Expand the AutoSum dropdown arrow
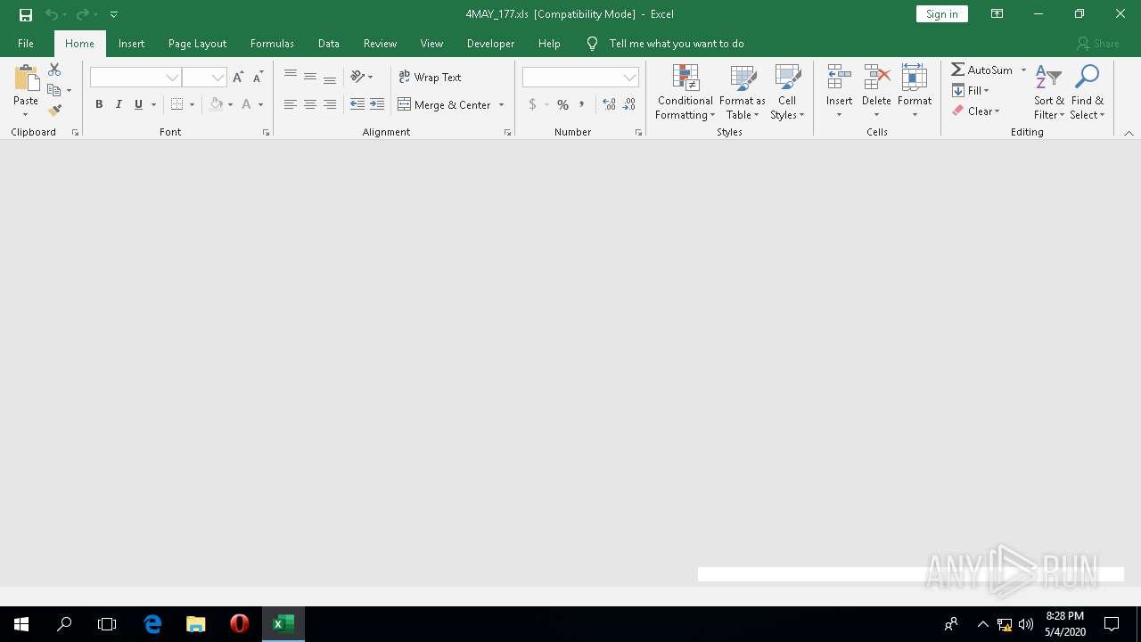The width and height of the screenshot is (1141, 642). 1023,70
